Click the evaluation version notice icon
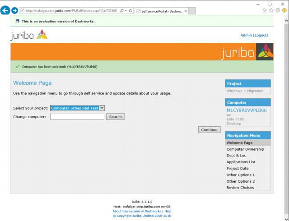Image resolution: width=289 pixels, height=221 pixels. [18, 21]
